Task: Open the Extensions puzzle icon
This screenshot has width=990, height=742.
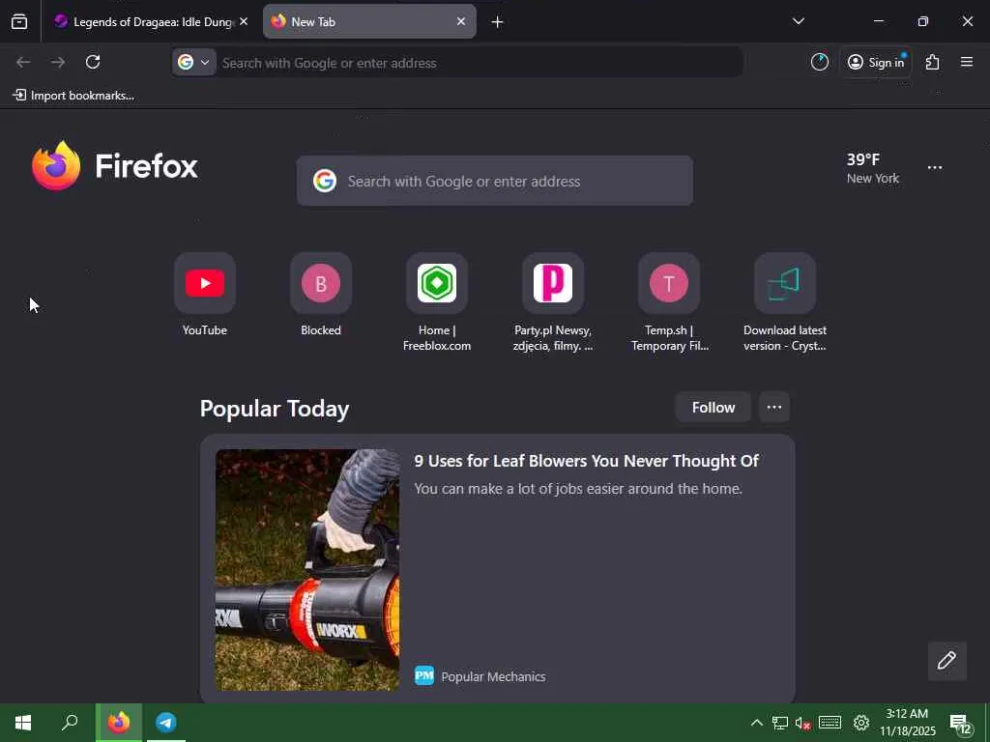Action: pos(933,62)
